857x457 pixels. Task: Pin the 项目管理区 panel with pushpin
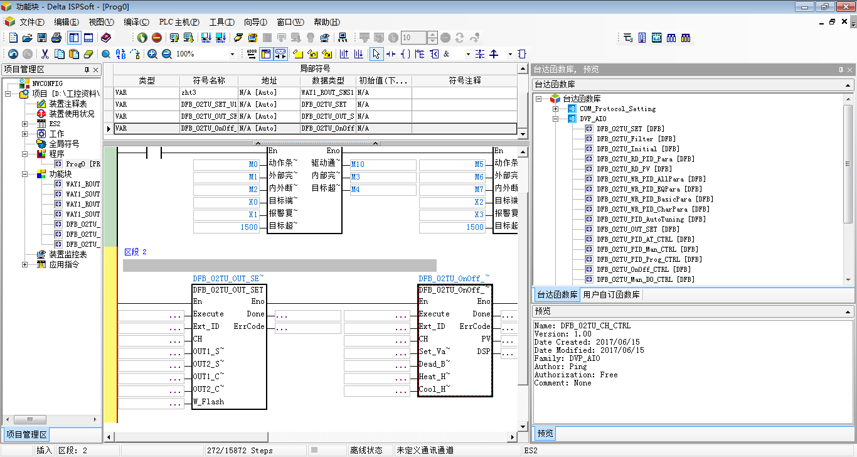pyautogui.click(x=87, y=70)
